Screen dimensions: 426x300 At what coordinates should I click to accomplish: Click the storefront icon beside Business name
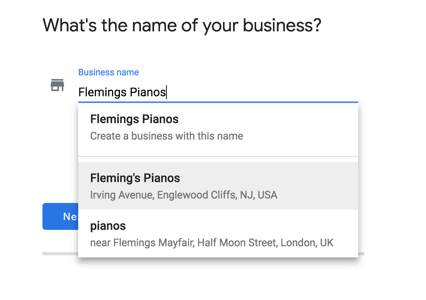tap(57, 85)
